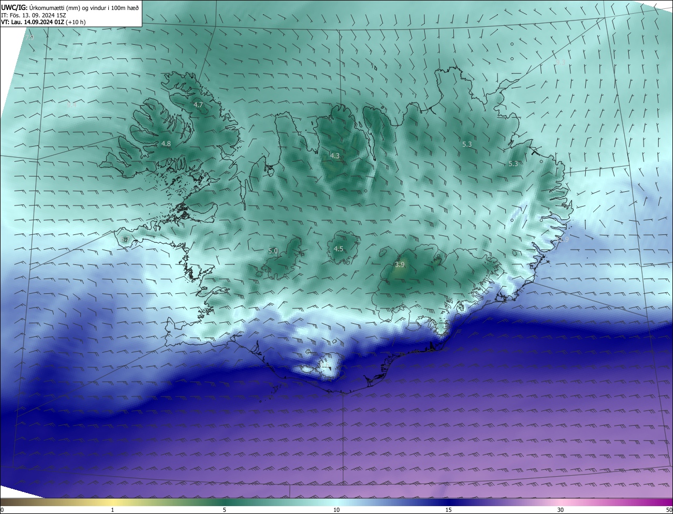Click the '30' label on the colour scale
Viewport: 673px width, 514px height.
point(560,510)
